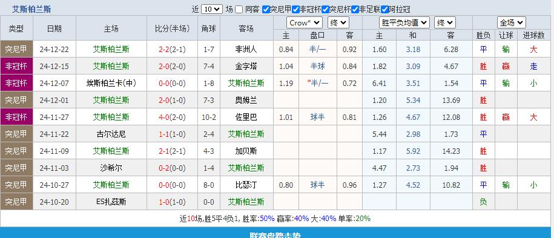Click the 进球数 column header
554x238 pixels.
click(533, 35)
